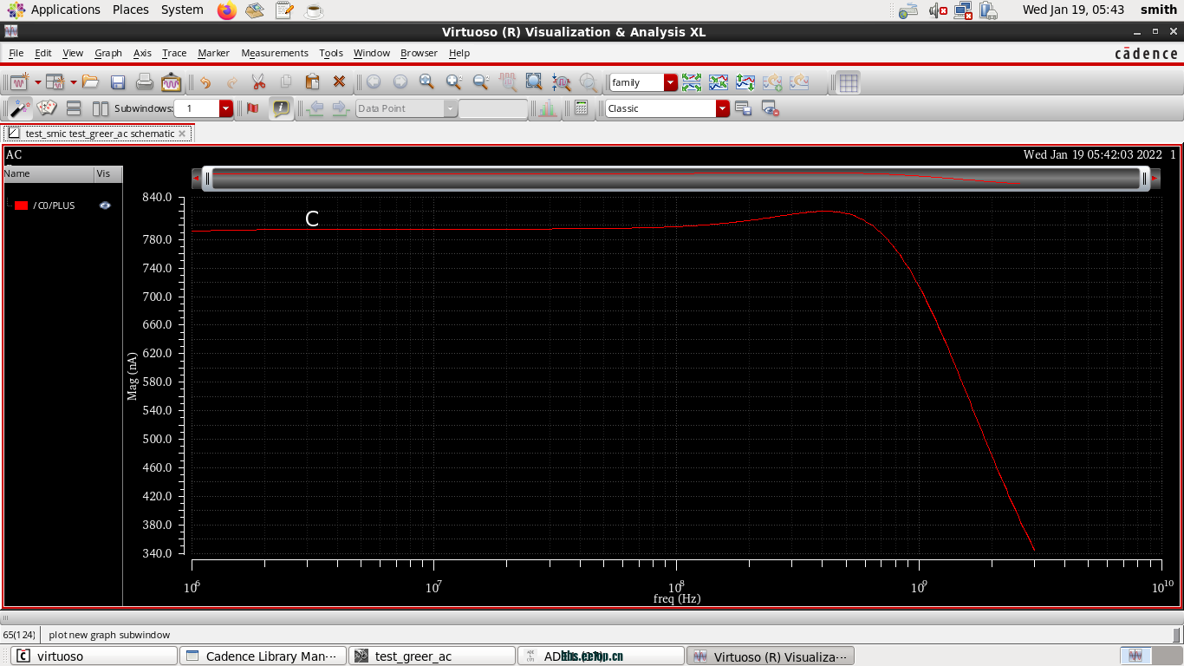Image resolution: width=1184 pixels, height=666 pixels.
Task: Click the /C0/PLUS trace name
Action: click(x=54, y=206)
